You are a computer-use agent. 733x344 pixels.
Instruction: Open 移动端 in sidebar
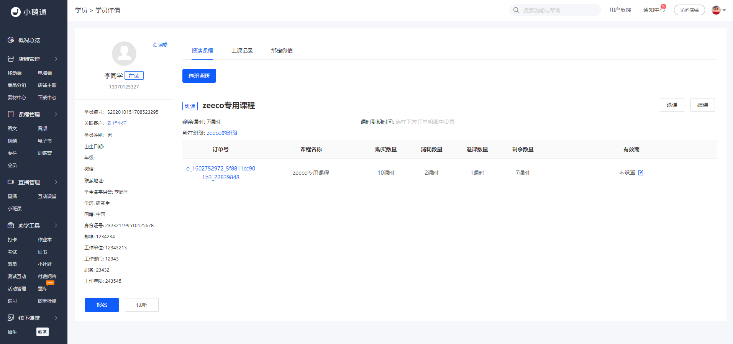pyautogui.click(x=15, y=73)
